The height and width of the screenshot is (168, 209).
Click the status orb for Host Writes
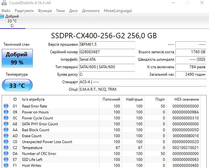6,165
